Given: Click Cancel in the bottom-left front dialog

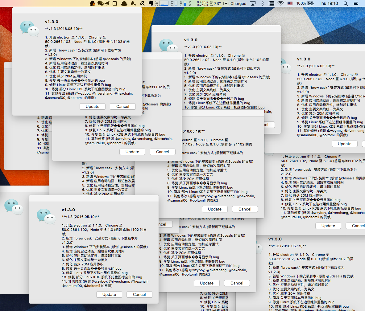Looking at the screenshot, I should point(139,294).
